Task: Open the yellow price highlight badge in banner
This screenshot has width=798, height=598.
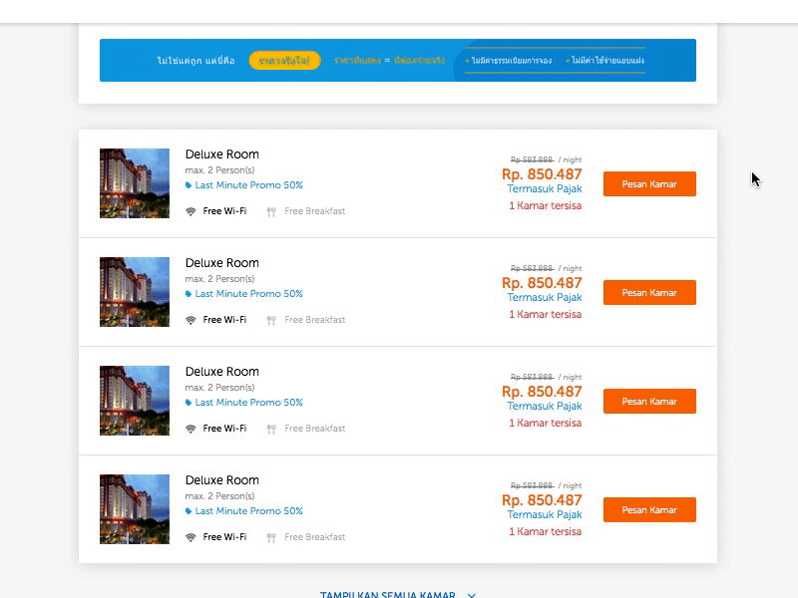Action: click(x=287, y=60)
